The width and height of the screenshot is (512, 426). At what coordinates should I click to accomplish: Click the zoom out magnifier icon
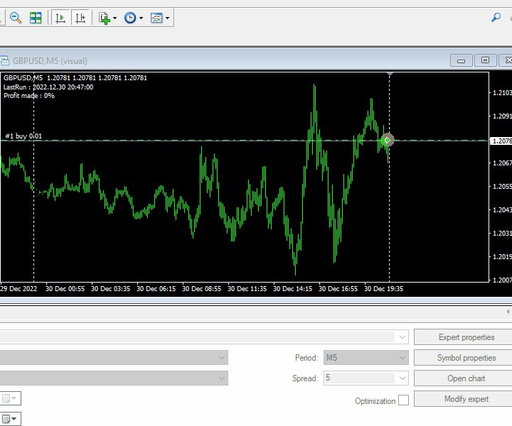15,18
